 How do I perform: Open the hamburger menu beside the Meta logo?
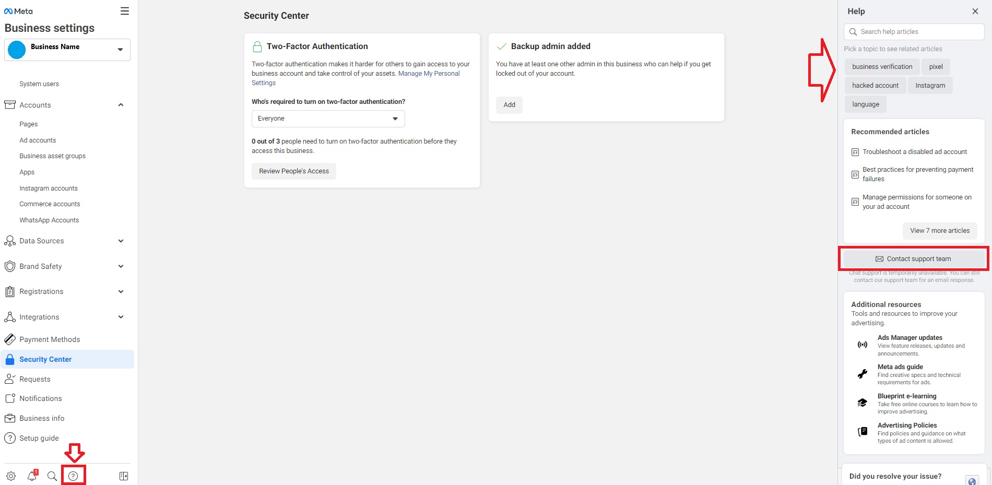coord(124,11)
